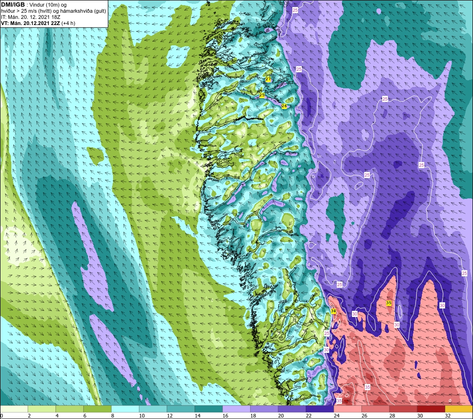Select the 0–2 m/s palest legend swatch

click(x=14, y=409)
